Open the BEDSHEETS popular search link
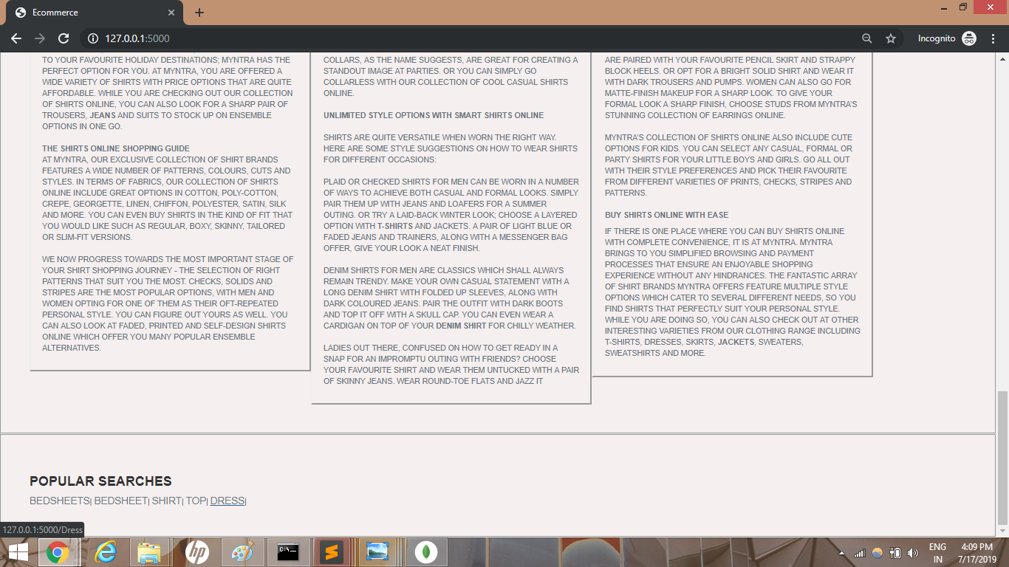1009x567 pixels. pyautogui.click(x=59, y=501)
